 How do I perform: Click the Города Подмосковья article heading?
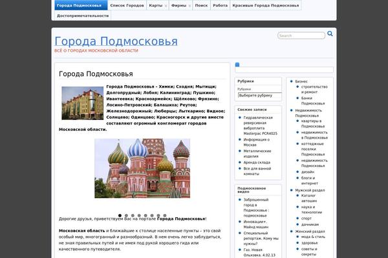coord(96,74)
